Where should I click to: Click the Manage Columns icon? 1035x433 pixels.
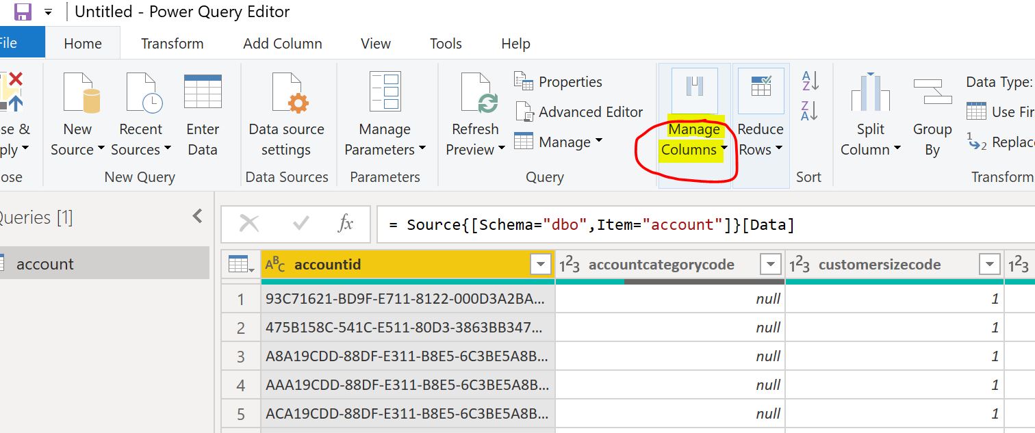tap(695, 90)
